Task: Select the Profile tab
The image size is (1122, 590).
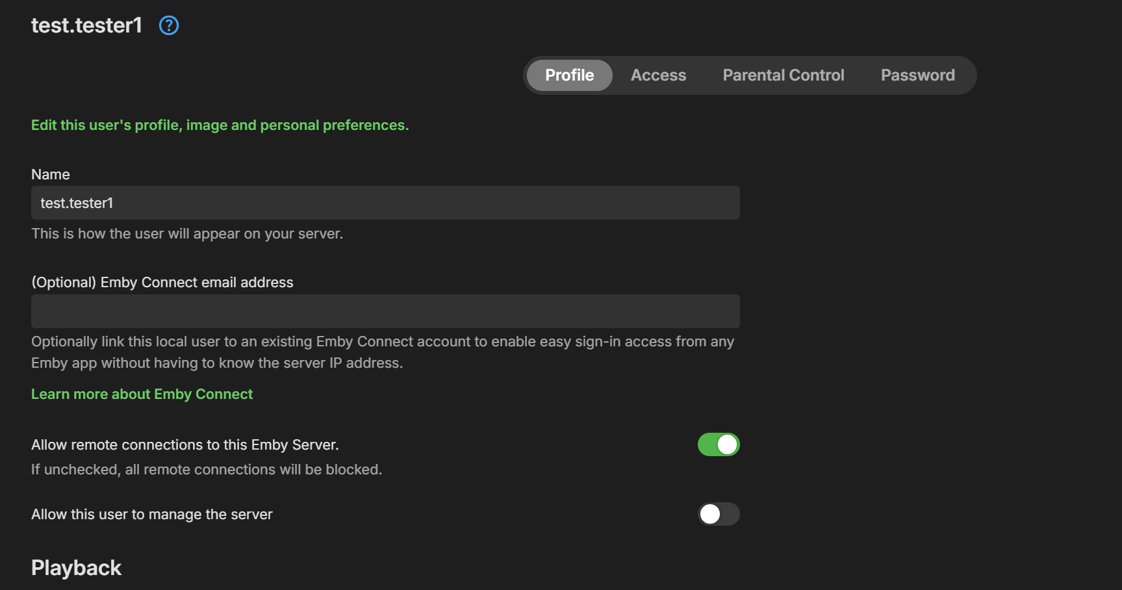Action: click(569, 75)
